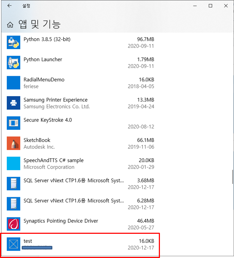Screen dimensions: 234x258
Task: Click the SpeechAndTTS C# sample icon
Action: pos(14,163)
